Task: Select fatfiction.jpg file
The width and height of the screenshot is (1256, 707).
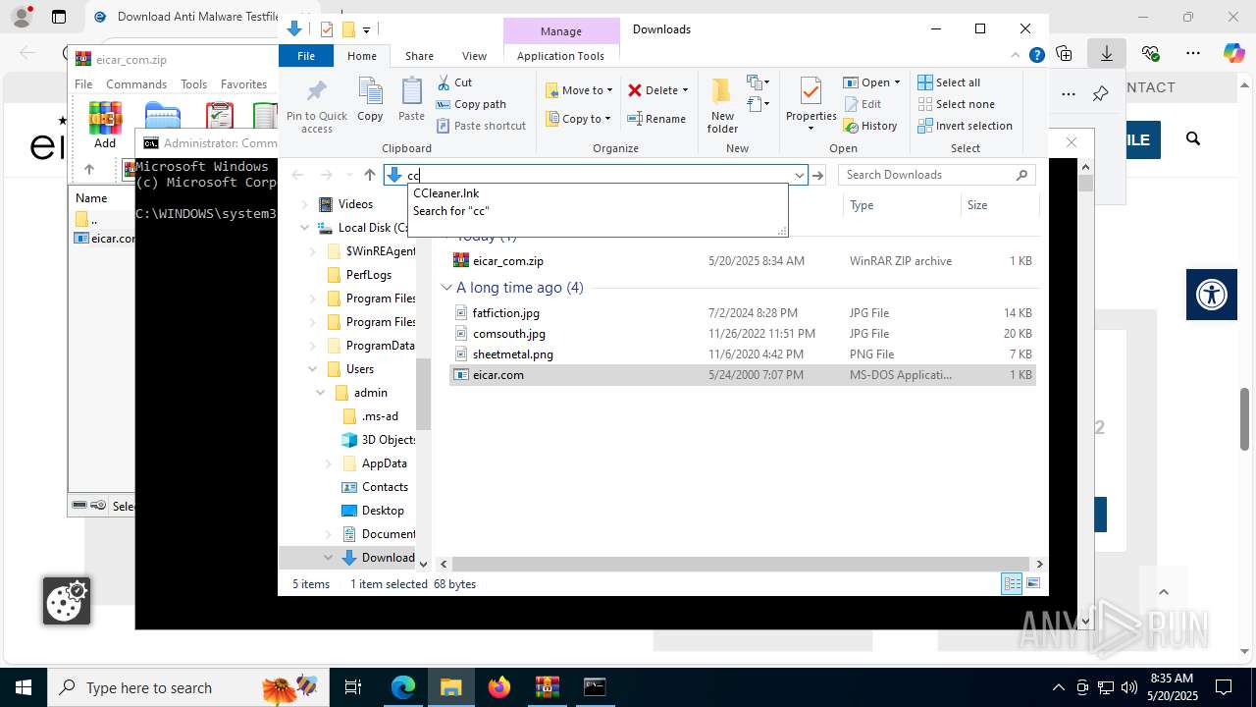Action: [x=742, y=313]
